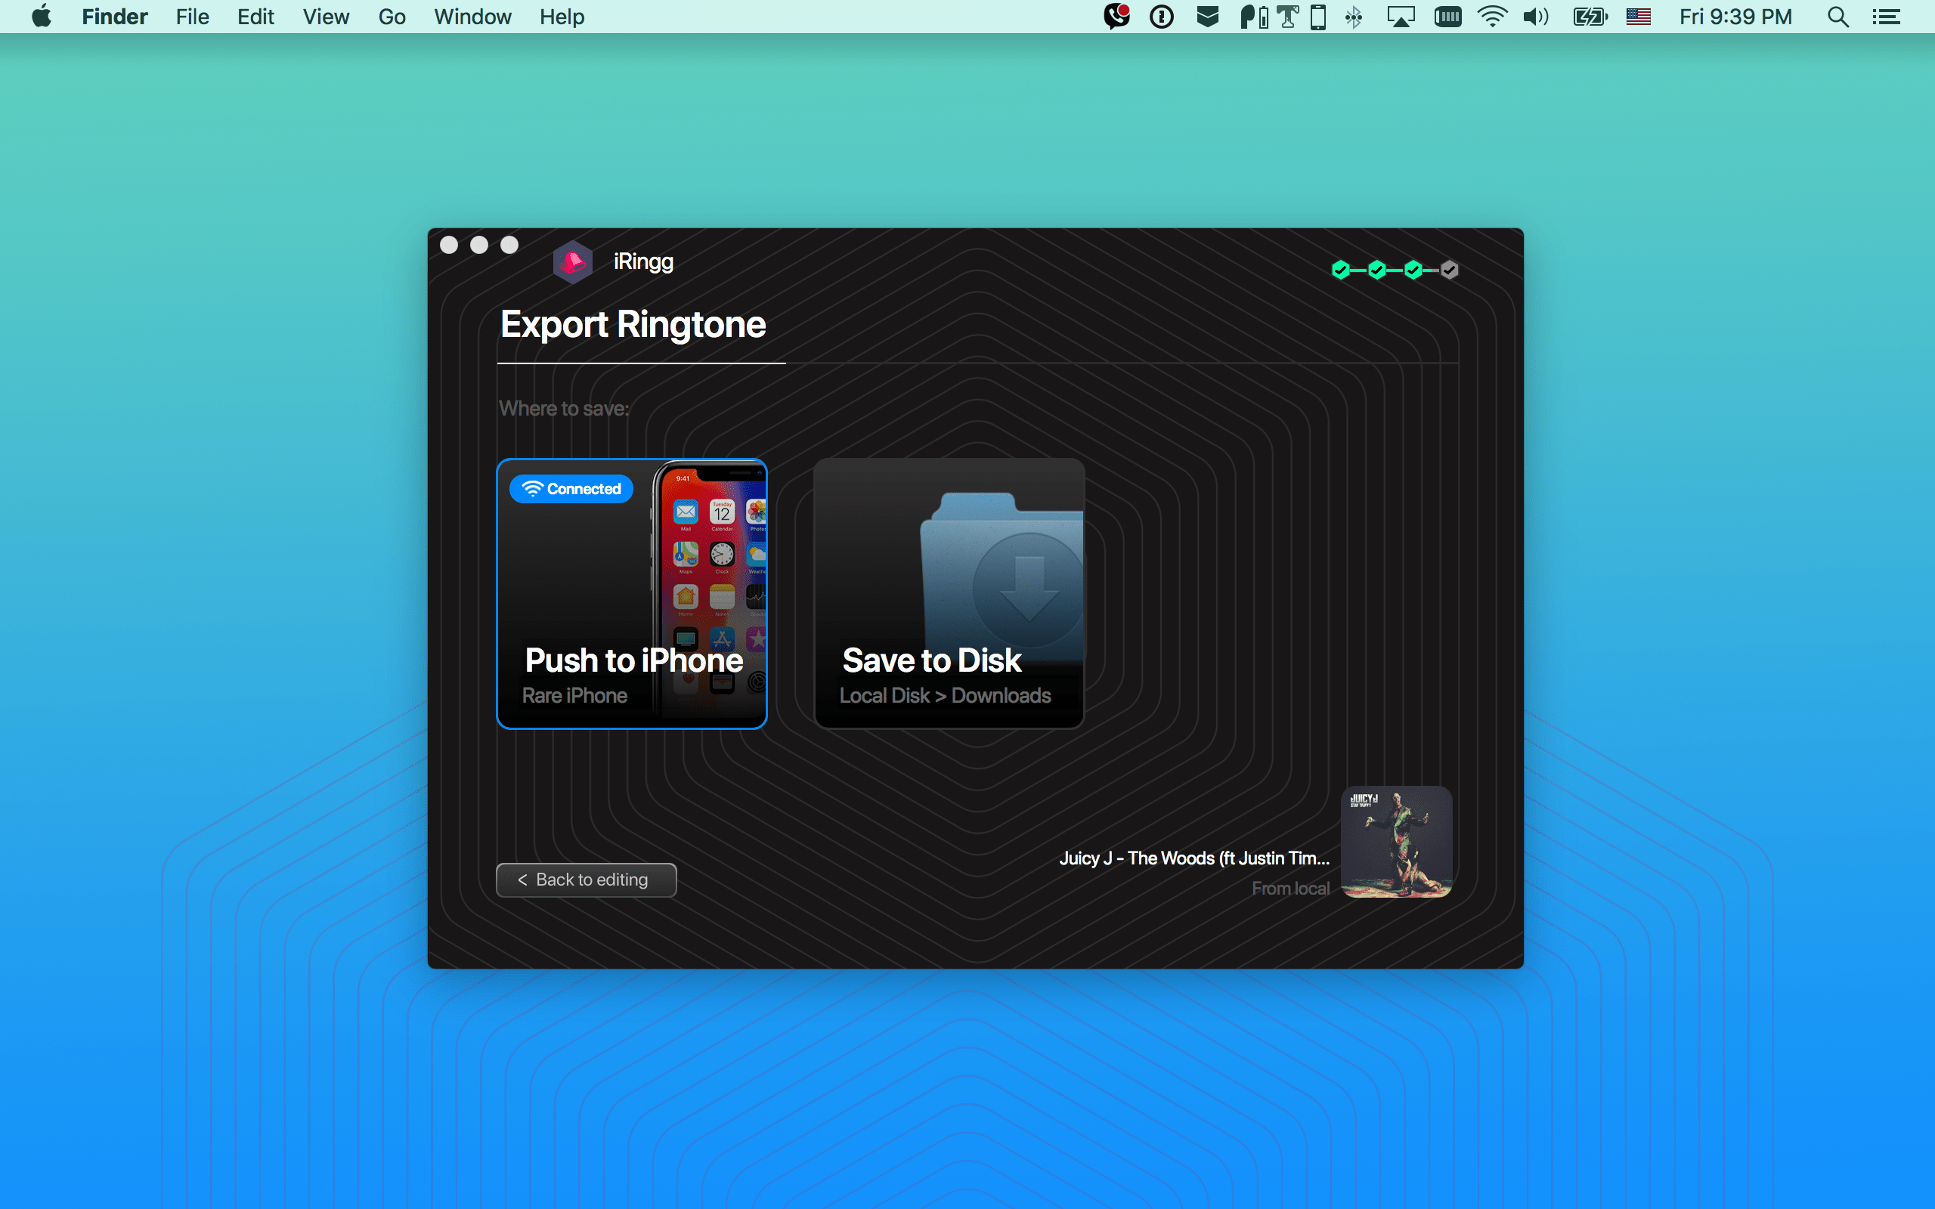Click the iRingg app title text
This screenshot has width=1935, height=1209.
click(x=644, y=261)
